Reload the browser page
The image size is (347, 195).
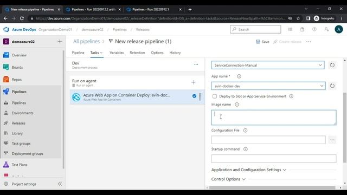tap(22, 18)
